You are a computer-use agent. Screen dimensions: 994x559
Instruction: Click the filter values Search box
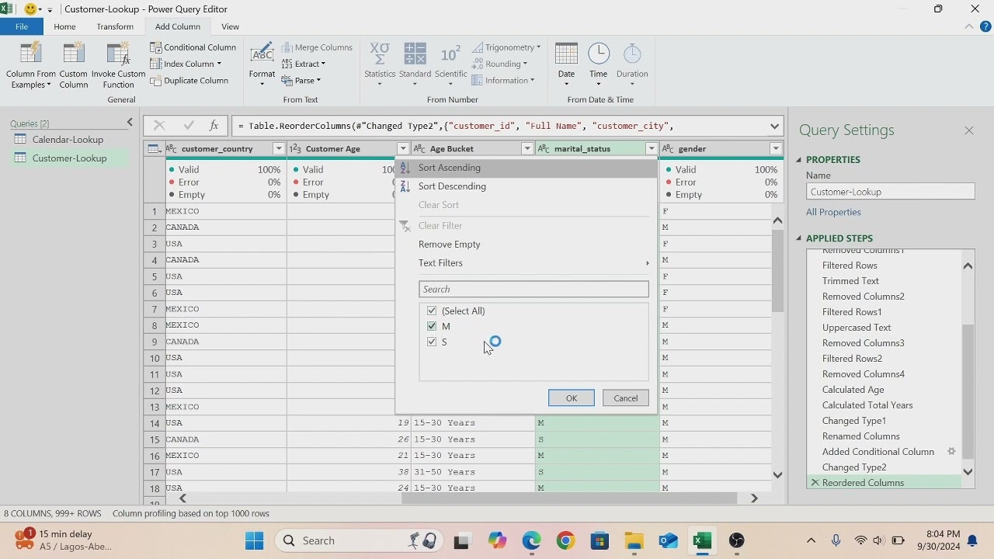click(533, 289)
